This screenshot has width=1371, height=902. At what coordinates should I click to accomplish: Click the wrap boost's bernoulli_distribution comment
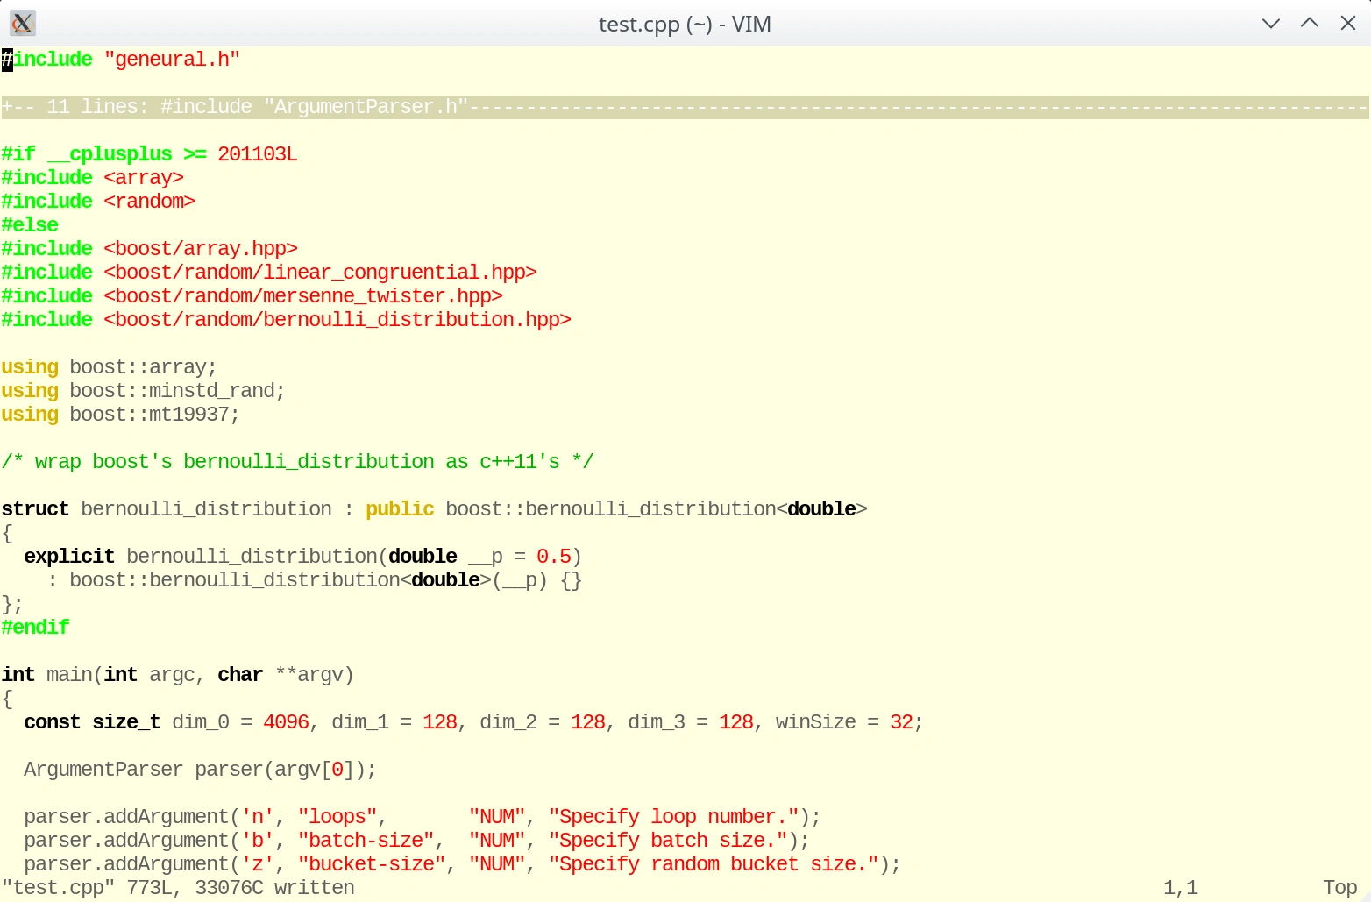[x=297, y=462]
